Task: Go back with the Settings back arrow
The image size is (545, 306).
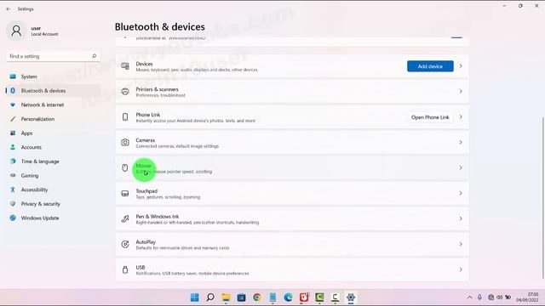Action: (9, 9)
